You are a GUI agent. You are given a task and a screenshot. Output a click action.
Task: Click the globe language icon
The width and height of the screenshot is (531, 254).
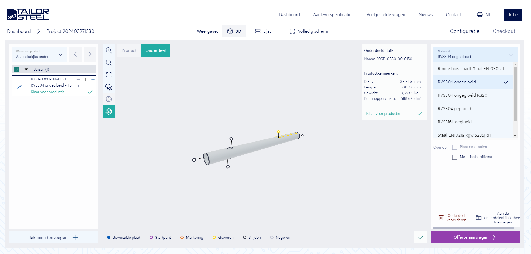(x=480, y=15)
